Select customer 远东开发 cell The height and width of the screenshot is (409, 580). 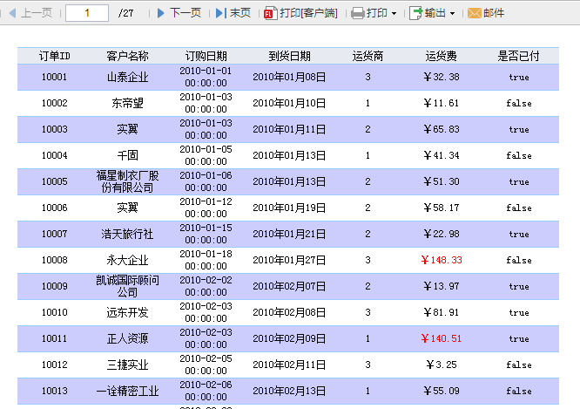(x=127, y=312)
